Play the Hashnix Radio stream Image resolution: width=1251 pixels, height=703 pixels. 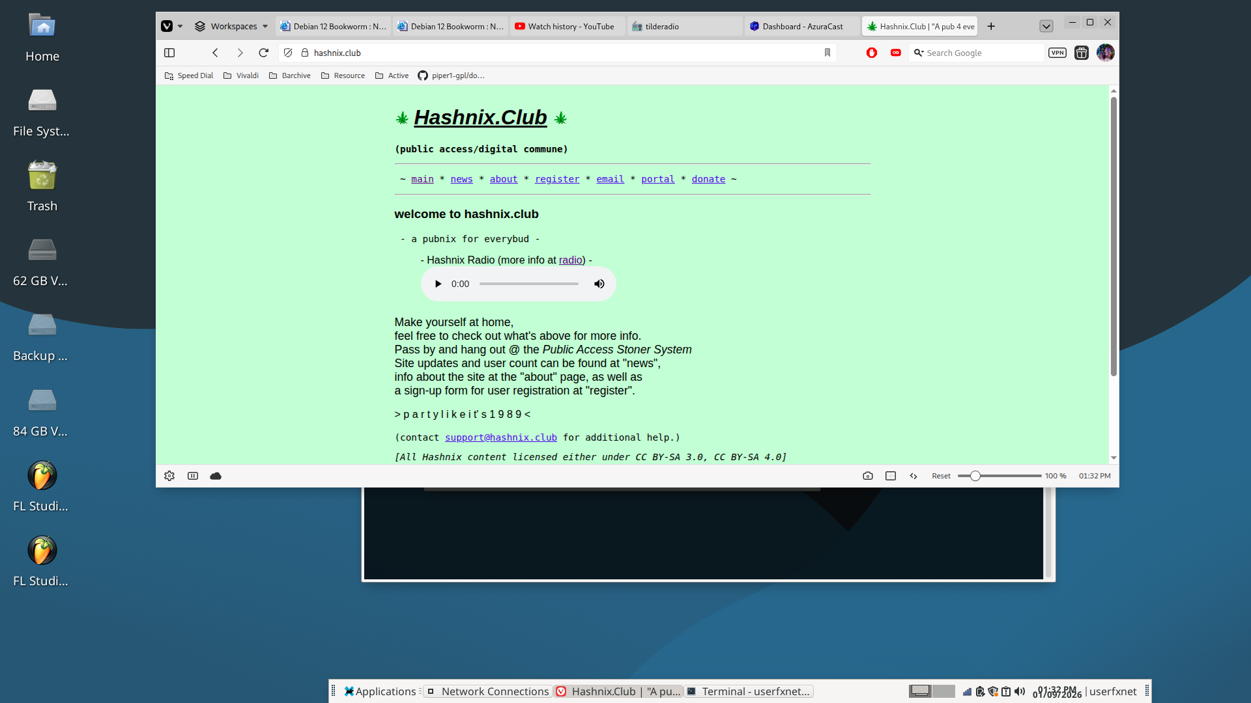(438, 284)
